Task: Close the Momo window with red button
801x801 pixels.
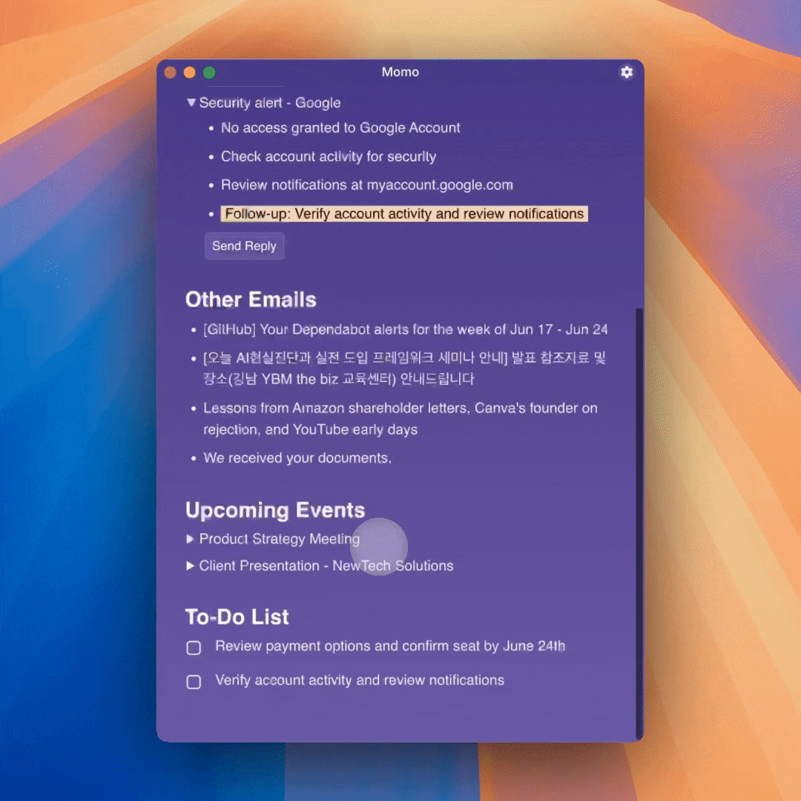Action: click(x=171, y=73)
